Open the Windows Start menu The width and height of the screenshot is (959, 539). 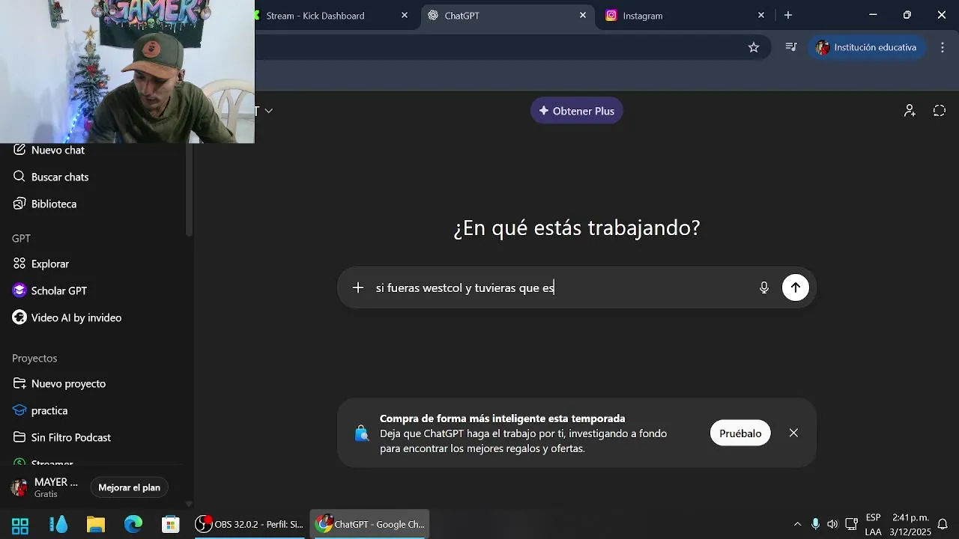click(x=20, y=524)
